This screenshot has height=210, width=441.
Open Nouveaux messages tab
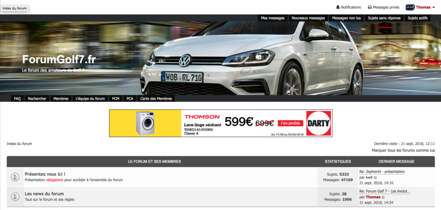(x=308, y=18)
